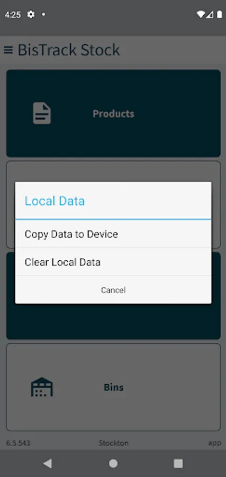Tap the BisTrack Stock title

69,50
